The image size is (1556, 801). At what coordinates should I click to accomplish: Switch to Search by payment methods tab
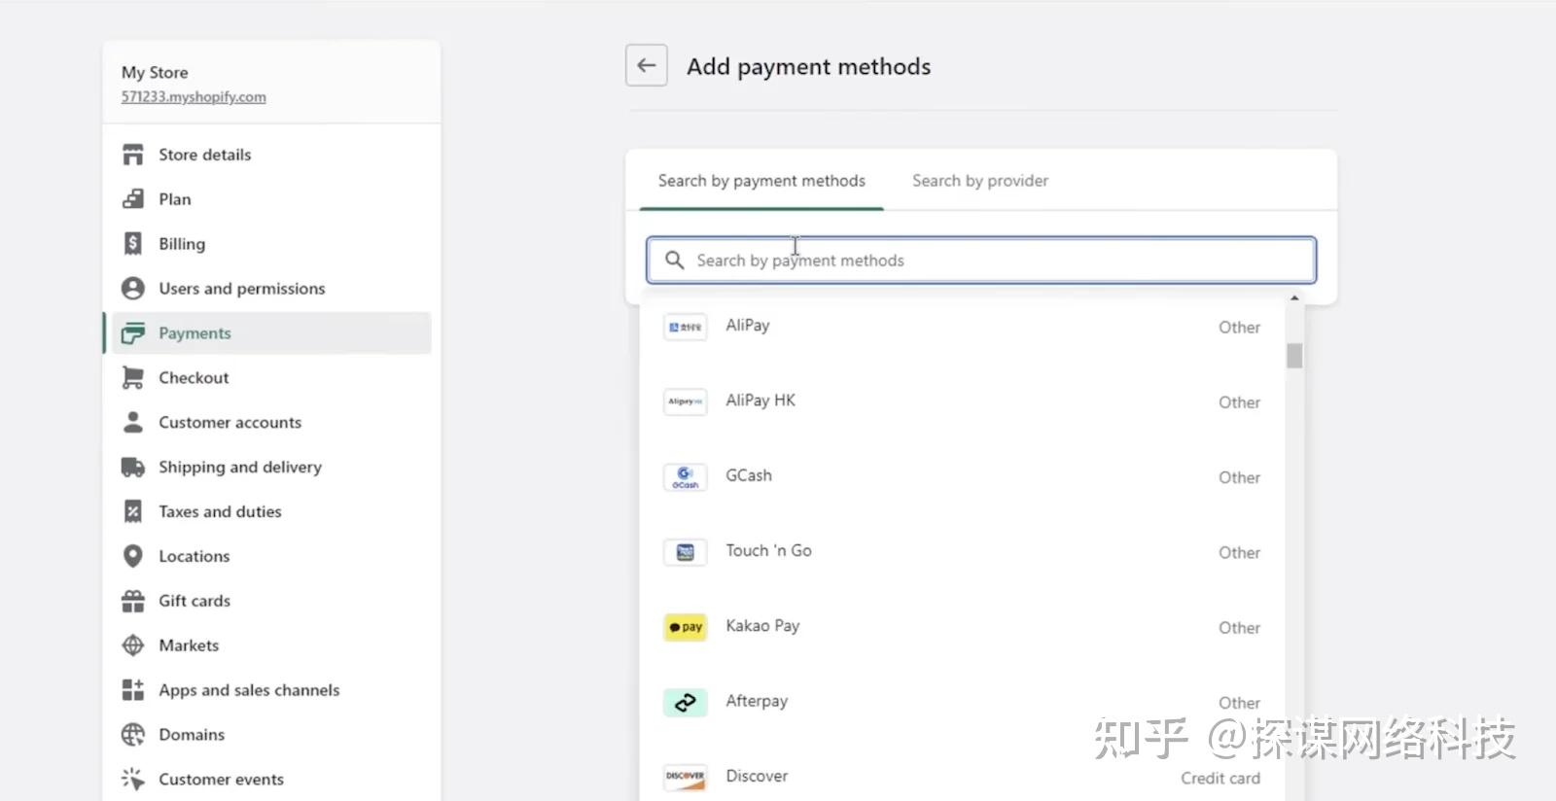click(x=761, y=181)
